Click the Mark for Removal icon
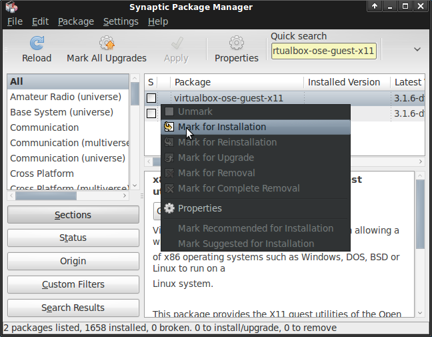Viewport: 432px width, 337px height. pos(169,174)
